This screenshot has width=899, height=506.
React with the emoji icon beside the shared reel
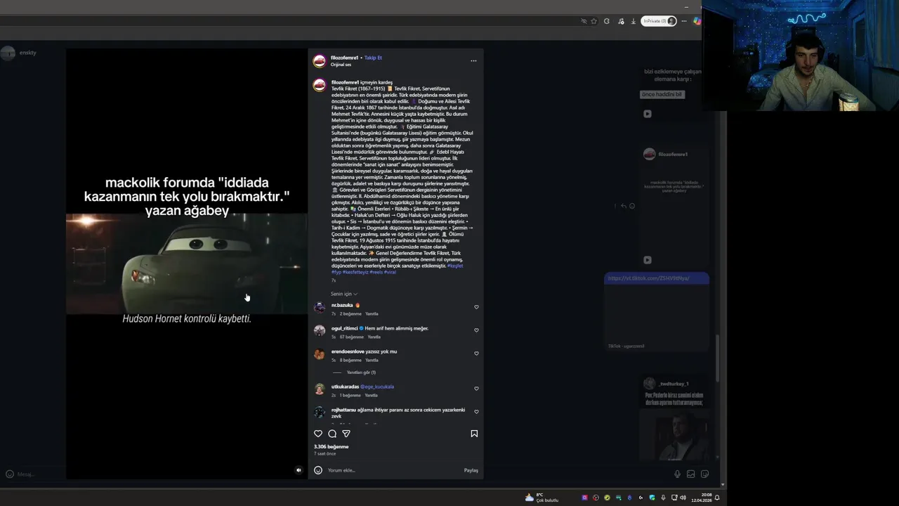(632, 206)
